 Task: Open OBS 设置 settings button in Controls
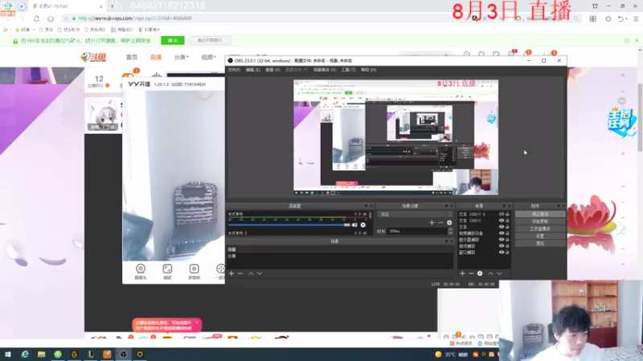pyautogui.click(x=539, y=236)
